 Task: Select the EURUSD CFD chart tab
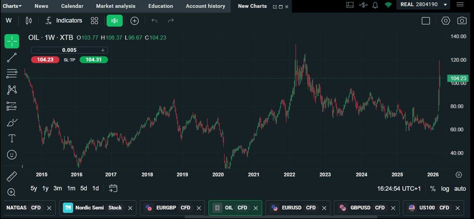pyautogui.click(x=297, y=208)
